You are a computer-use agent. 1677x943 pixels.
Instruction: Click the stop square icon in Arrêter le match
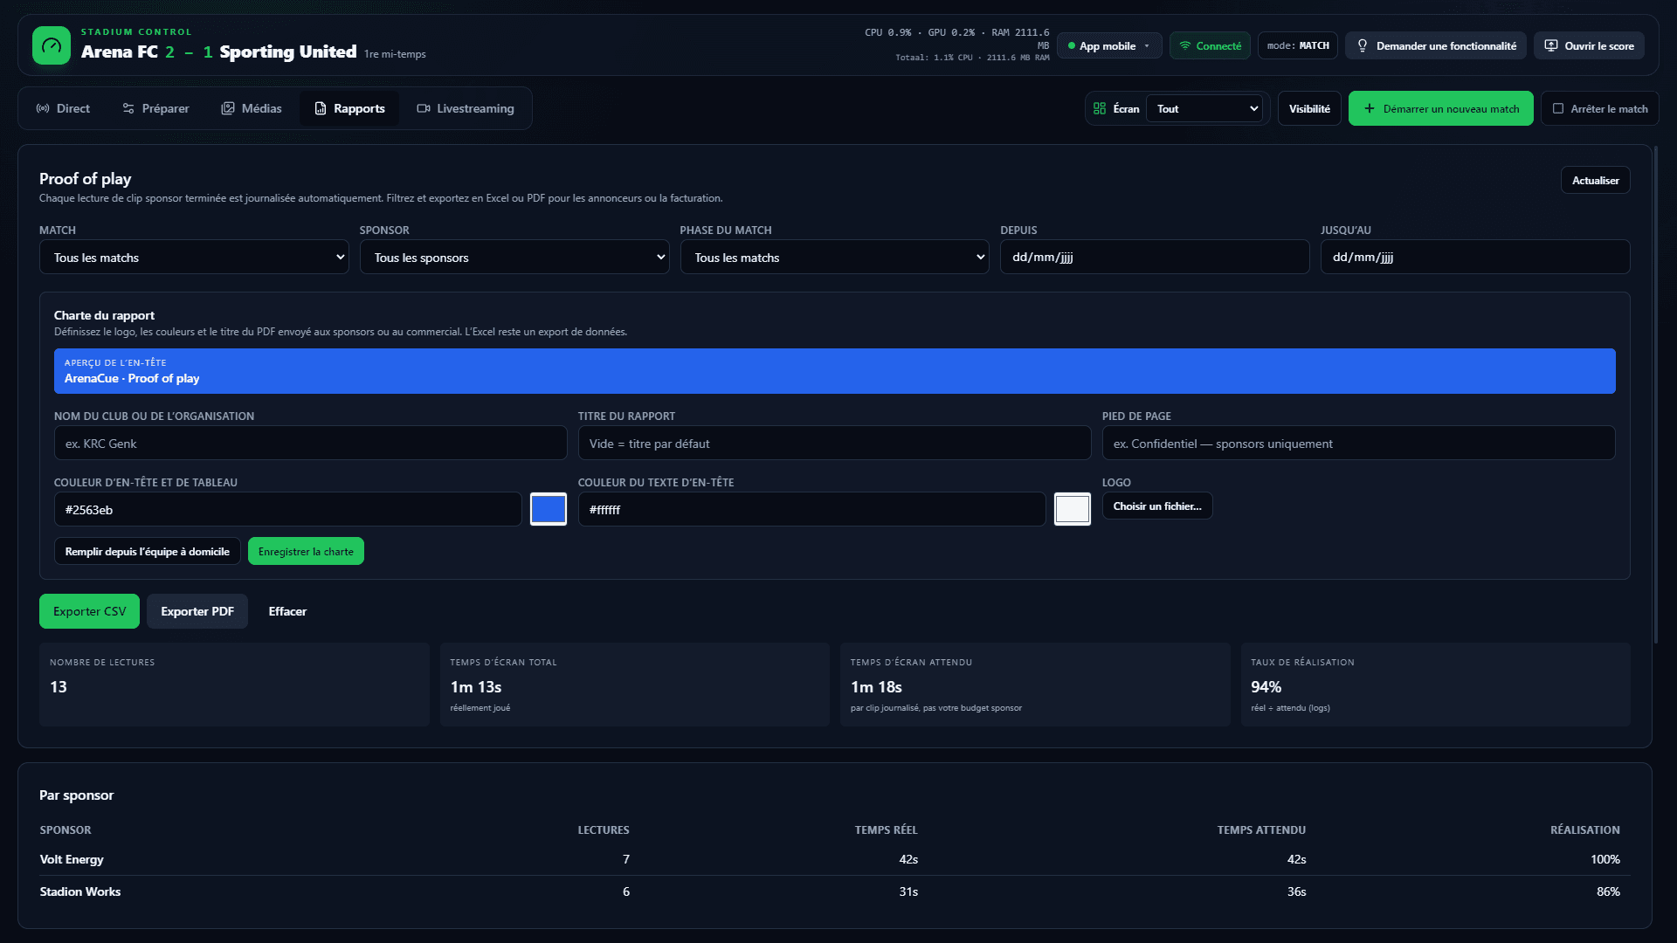tap(1558, 108)
